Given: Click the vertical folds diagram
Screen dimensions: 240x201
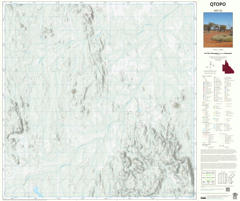Looking at the screenshot, I should [x=222, y=178].
